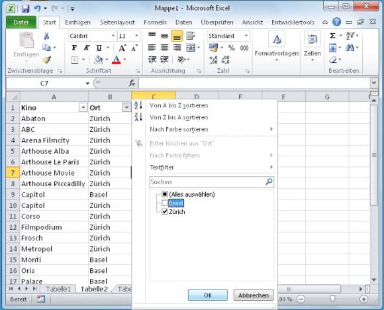This screenshot has height=310, width=384.
Task: Check the Basel checkbox
Action: 165,203
